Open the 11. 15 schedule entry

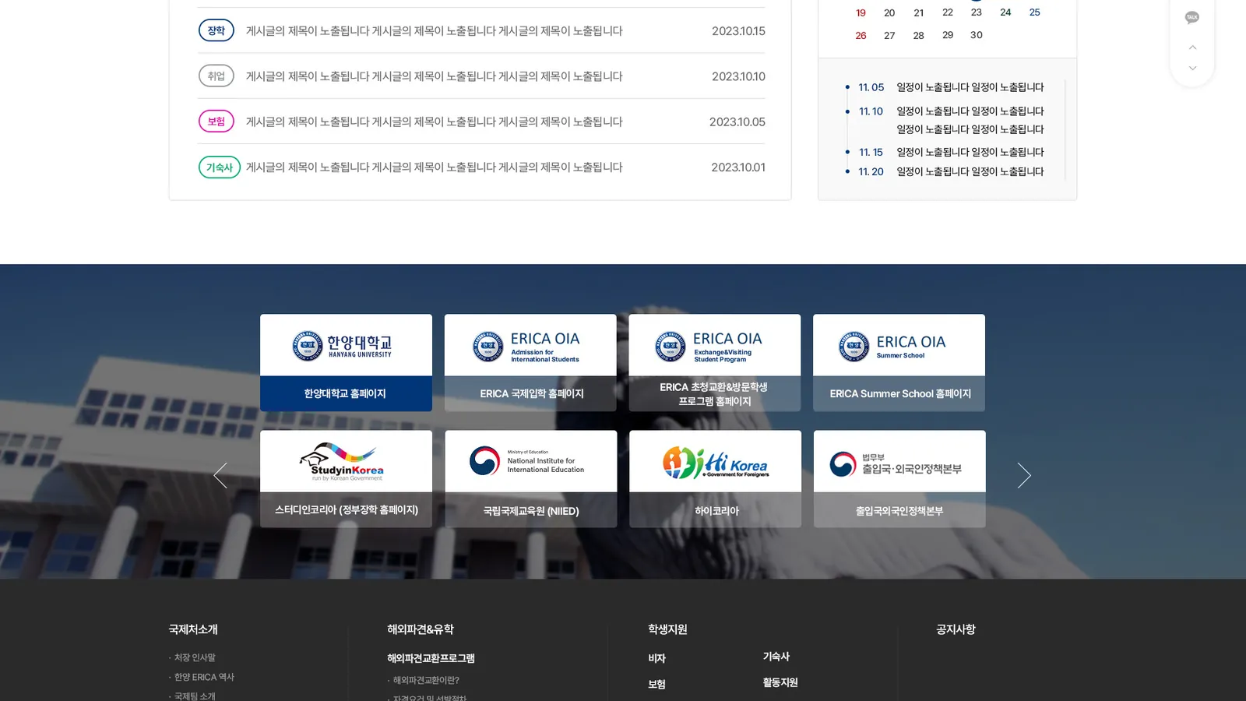(945, 152)
